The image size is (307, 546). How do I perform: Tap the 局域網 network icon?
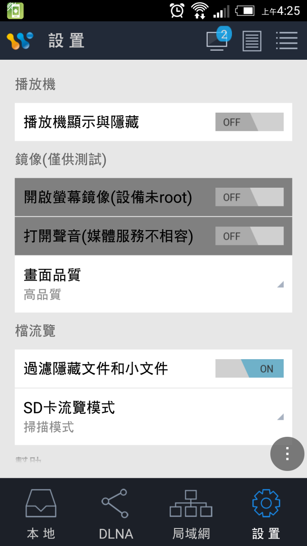coord(191,503)
